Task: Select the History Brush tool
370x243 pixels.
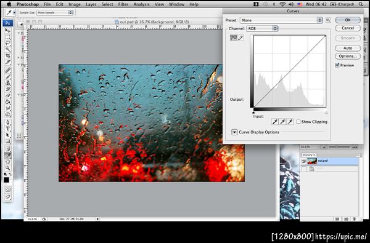Action: coord(7,89)
